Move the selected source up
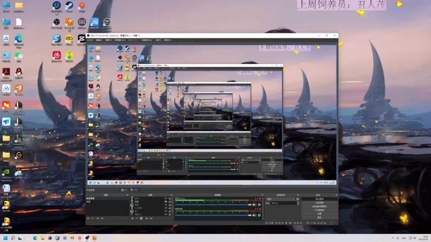431x242 pixels. [147, 218]
